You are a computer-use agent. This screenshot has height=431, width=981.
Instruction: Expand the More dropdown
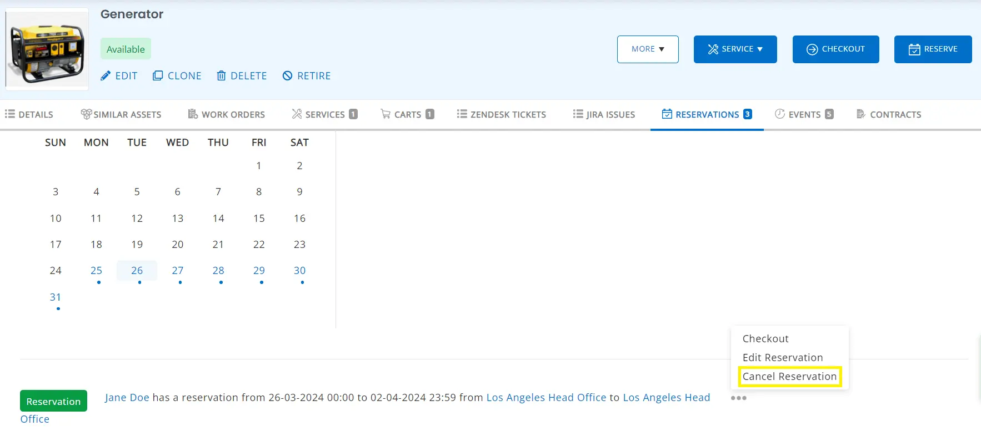[x=648, y=49]
